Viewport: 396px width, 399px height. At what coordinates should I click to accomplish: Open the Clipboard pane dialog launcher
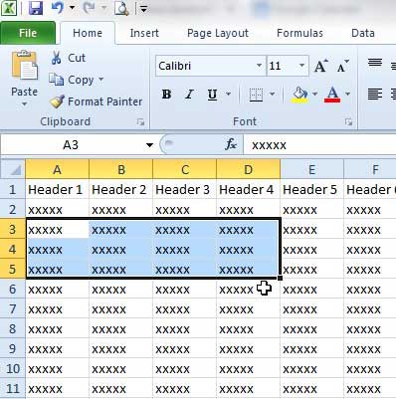pyautogui.click(x=140, y=122)
